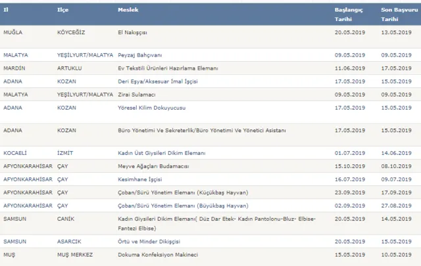Click the Örtü ve Minder Dikişçisi listing
The image size is (421, 266).
click(x=149, y=241)
